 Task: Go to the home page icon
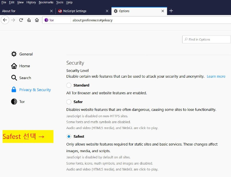coord(37,20)
